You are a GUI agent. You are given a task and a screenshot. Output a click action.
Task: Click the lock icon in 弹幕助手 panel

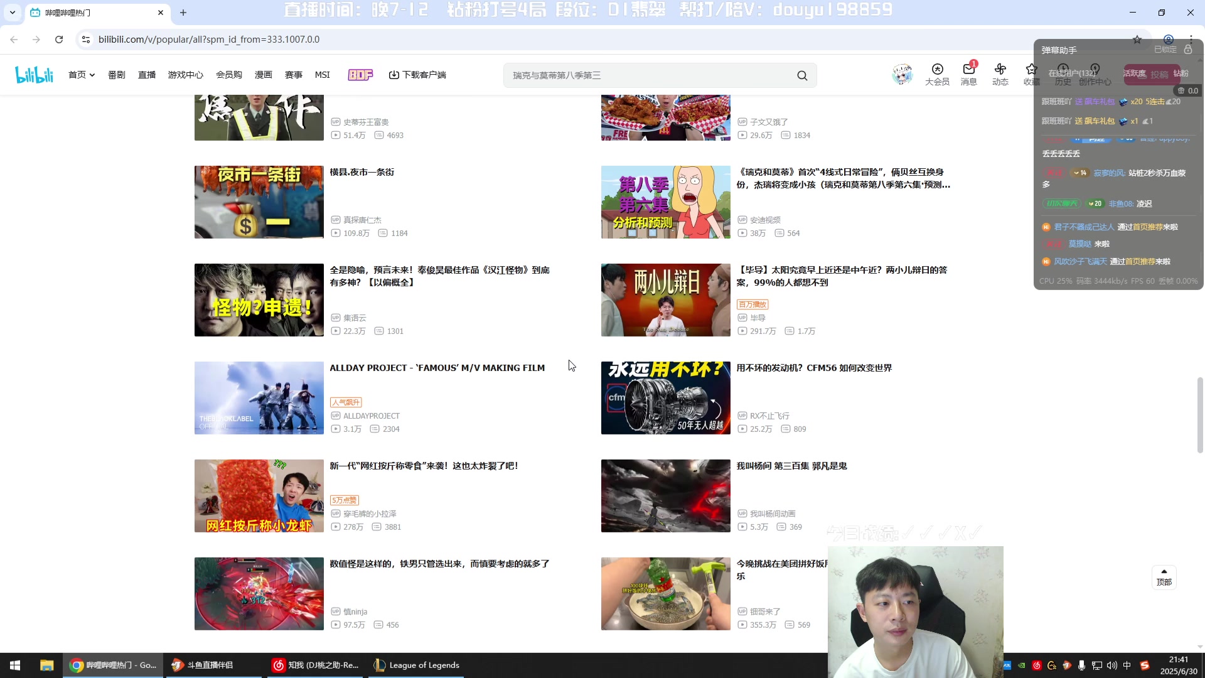(1188, 50)
